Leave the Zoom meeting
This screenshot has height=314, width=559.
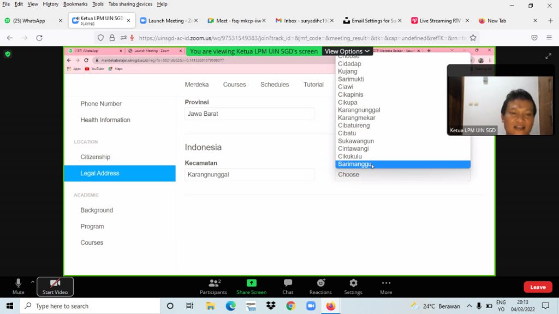click(537, 287)
